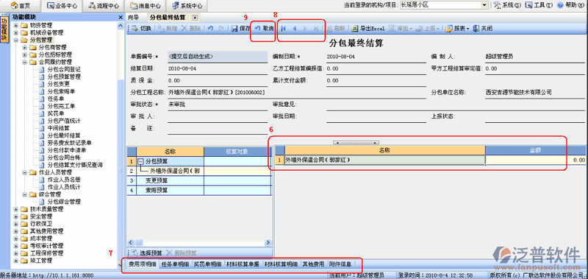
Task: Select 分包合同登记 in function tree
Action: [64, 69]
